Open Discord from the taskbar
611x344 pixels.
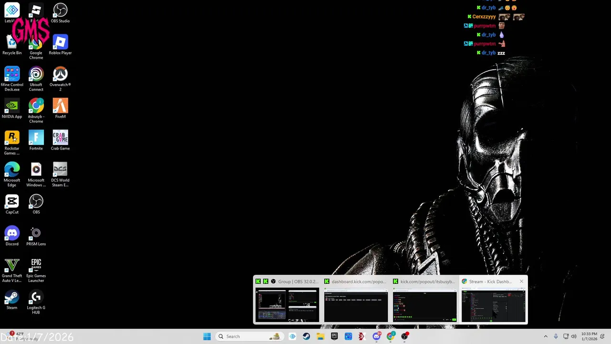tap(377, 336)
